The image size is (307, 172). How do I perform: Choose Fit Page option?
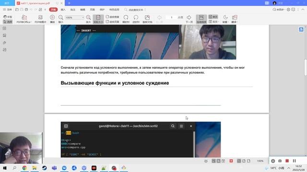click(x=113, y=22)
